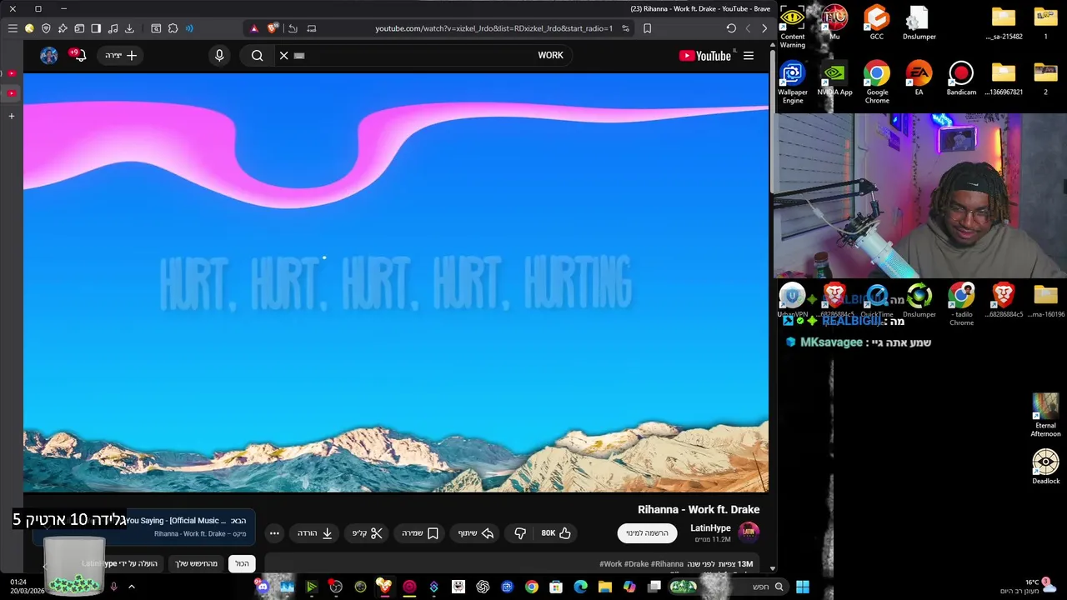Select the 'הכול' filter chip

coord(242,564)
